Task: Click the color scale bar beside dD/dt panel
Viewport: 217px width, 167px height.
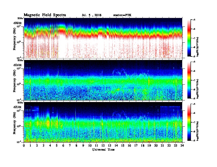Action: click(189, 80)
